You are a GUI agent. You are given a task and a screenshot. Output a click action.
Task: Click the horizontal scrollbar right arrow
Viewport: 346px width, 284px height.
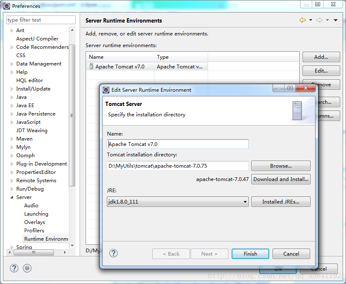pos(65,252)
